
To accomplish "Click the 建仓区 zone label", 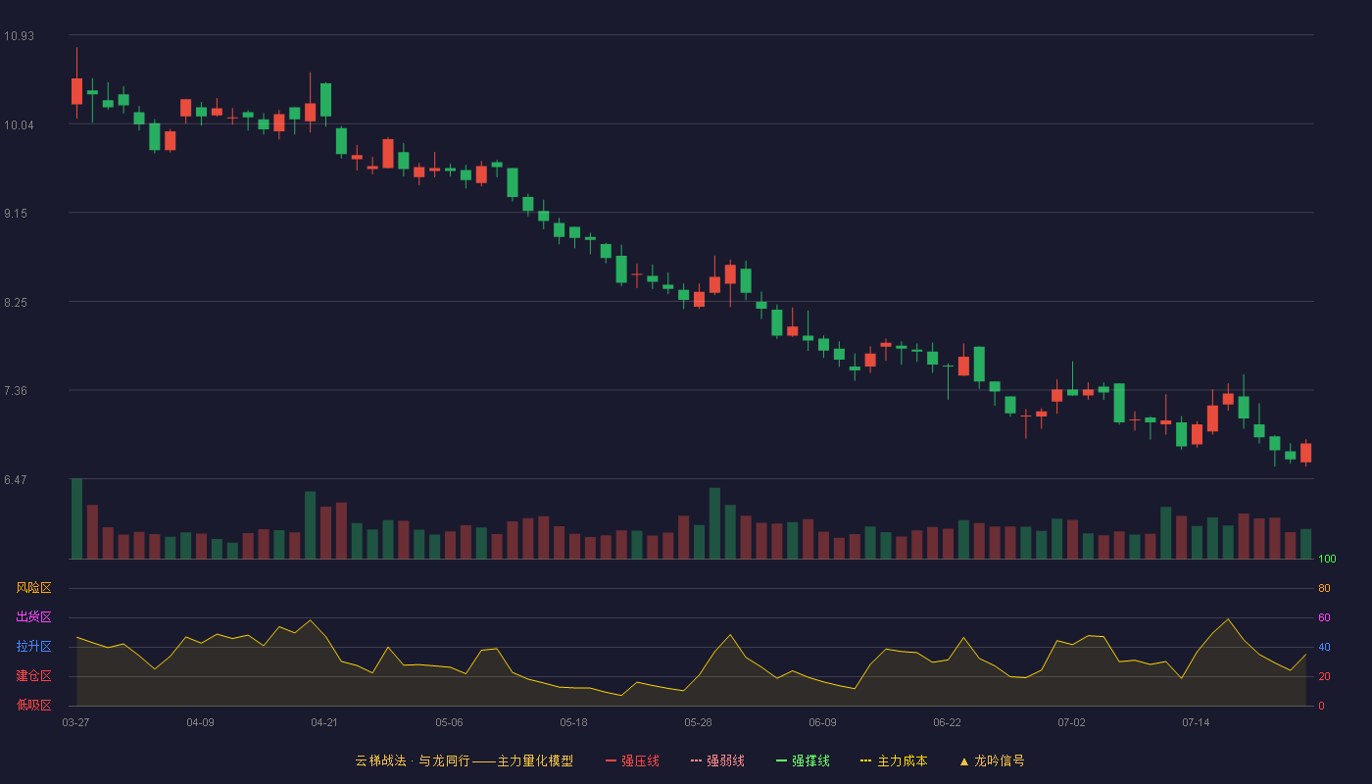I will point(33,676).
